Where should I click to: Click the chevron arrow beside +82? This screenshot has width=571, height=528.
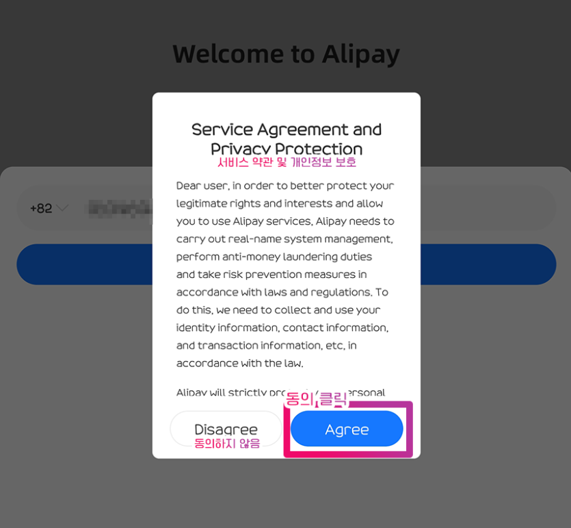[63, 208]
